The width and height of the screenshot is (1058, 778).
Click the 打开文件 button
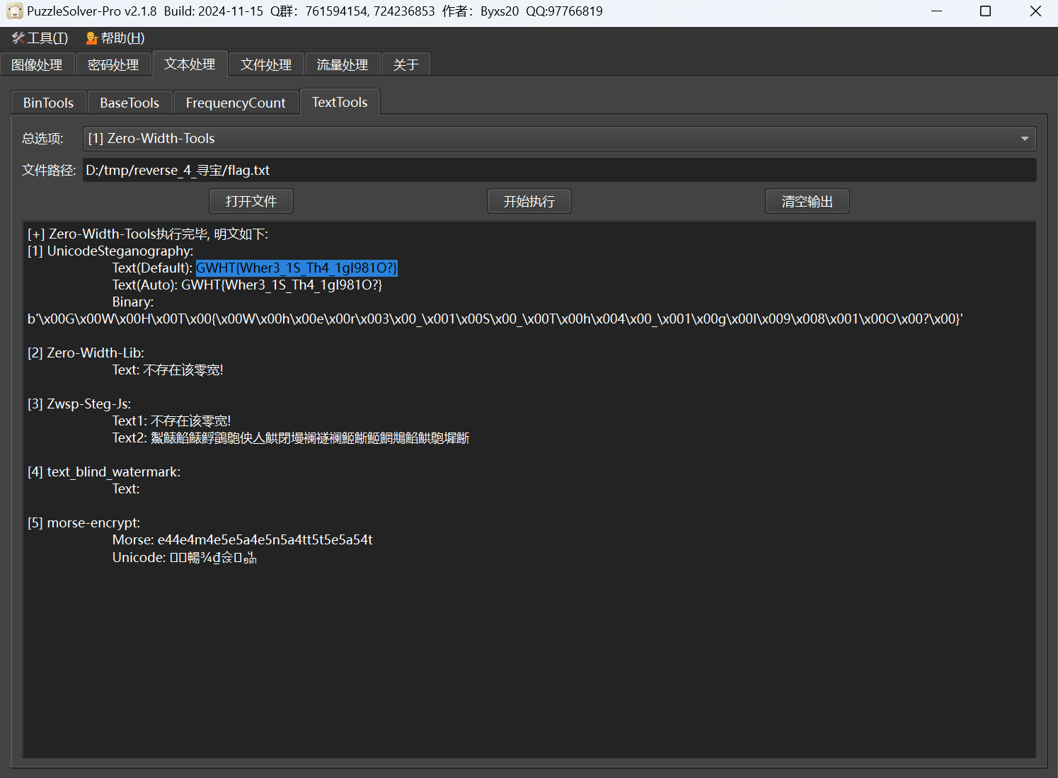click(251, 201)
